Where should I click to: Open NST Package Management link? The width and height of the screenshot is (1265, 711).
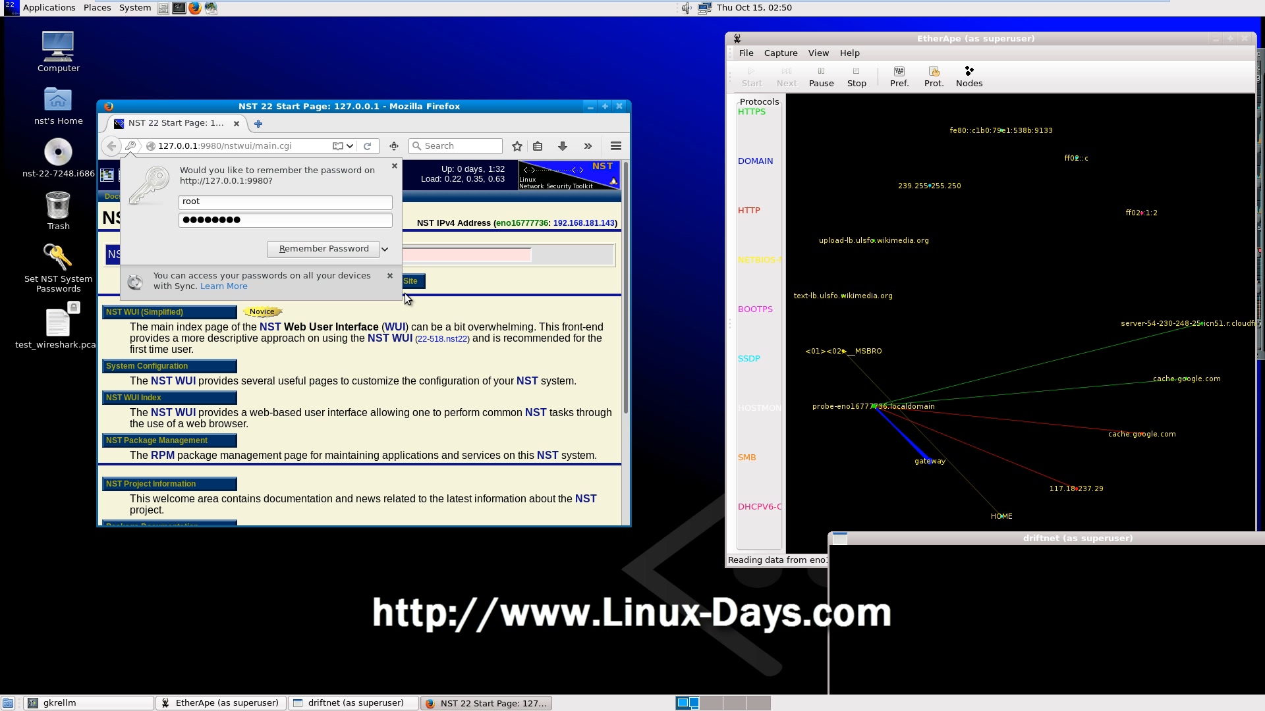pyautogui.click(x=169, y=440)
